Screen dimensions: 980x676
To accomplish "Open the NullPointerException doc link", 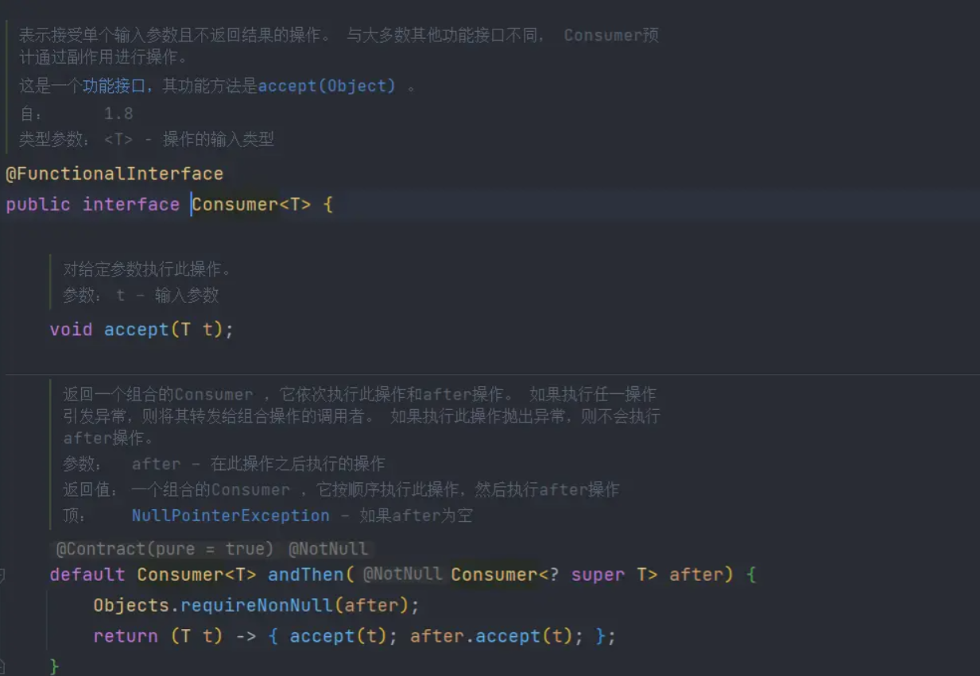I will click(x=230, y=516).
